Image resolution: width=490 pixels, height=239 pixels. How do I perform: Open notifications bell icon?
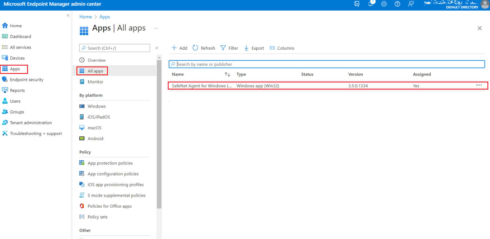(370, 4)
